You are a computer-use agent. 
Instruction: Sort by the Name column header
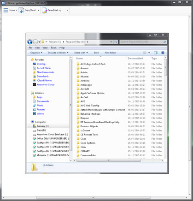pos(80,59)
